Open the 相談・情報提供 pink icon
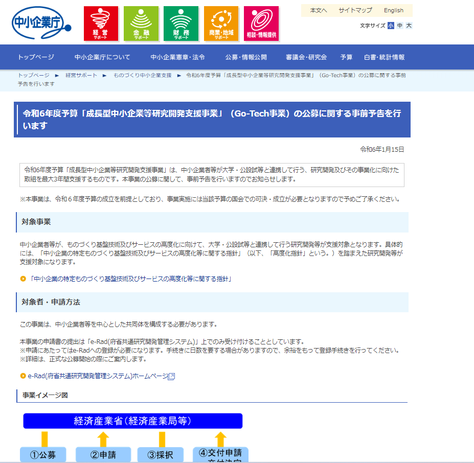The width and height of the screenshot is (474, 463). [x=261, y=24]
